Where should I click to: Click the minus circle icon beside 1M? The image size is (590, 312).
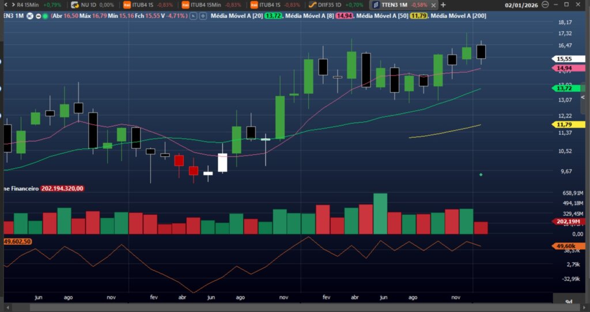(37, 16)
